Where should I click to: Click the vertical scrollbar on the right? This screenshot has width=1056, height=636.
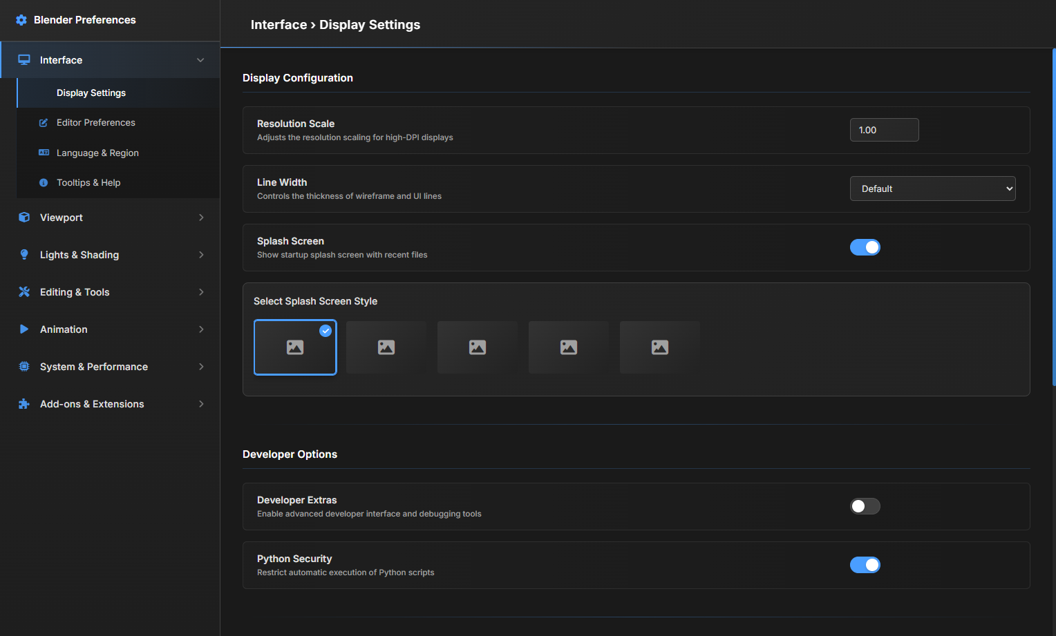point(1053,217)
